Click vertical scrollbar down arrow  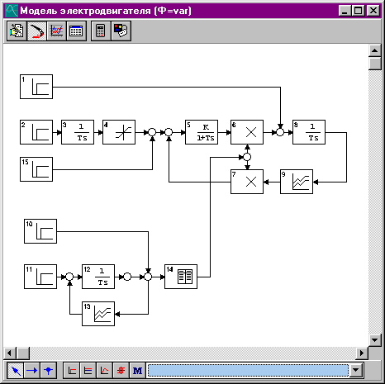pos(375,339)
